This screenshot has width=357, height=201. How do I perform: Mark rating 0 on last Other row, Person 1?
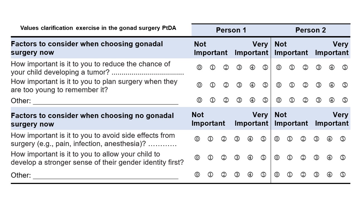click(197, 174)
